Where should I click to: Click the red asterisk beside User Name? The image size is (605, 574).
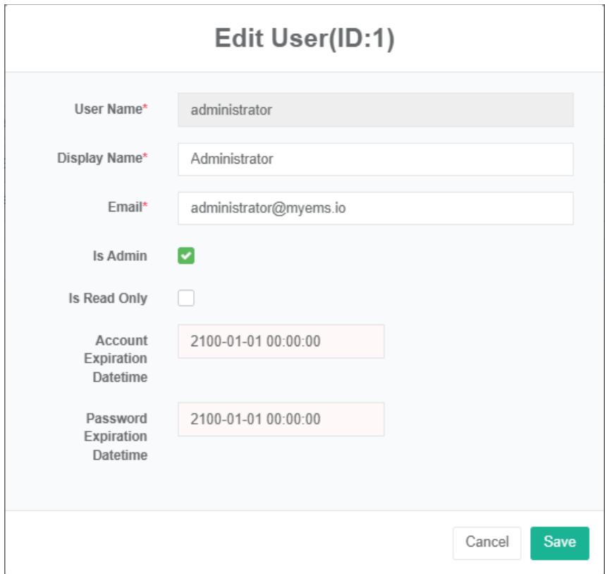pyautogui.click(x=145, y=109)
